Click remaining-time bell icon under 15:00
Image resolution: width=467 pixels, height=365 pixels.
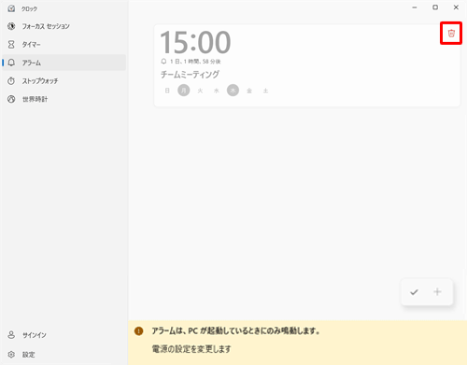tap(163, 62)
